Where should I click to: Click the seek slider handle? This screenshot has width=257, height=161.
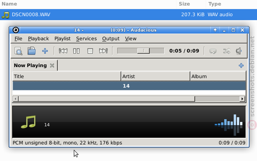143,51
